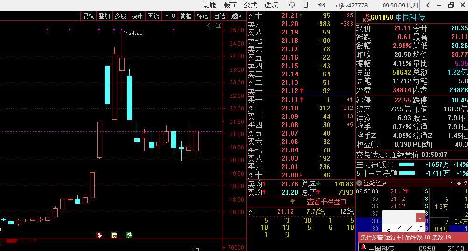Expand the 逐笔还原 panel dropdown arrow
Screen dimensions: 468x251
click(359, 183)
